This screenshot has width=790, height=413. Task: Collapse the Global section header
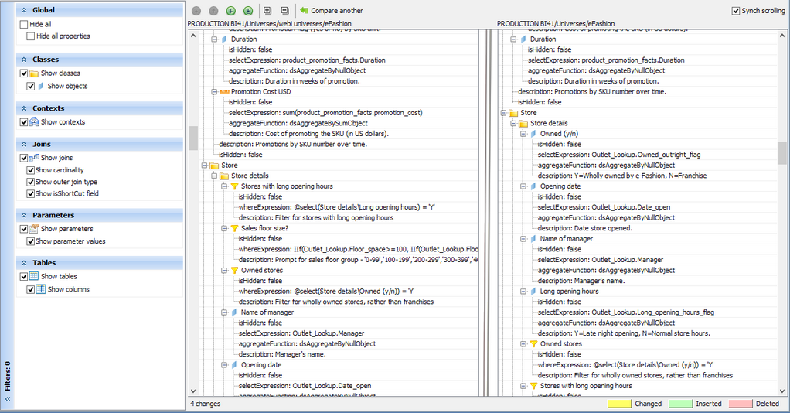(100, 10)
